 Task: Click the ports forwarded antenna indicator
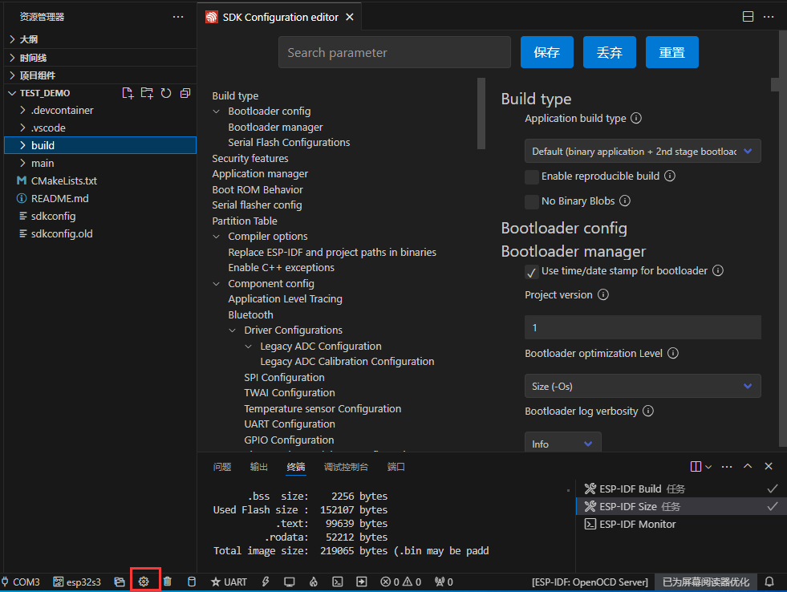point(444,582)
